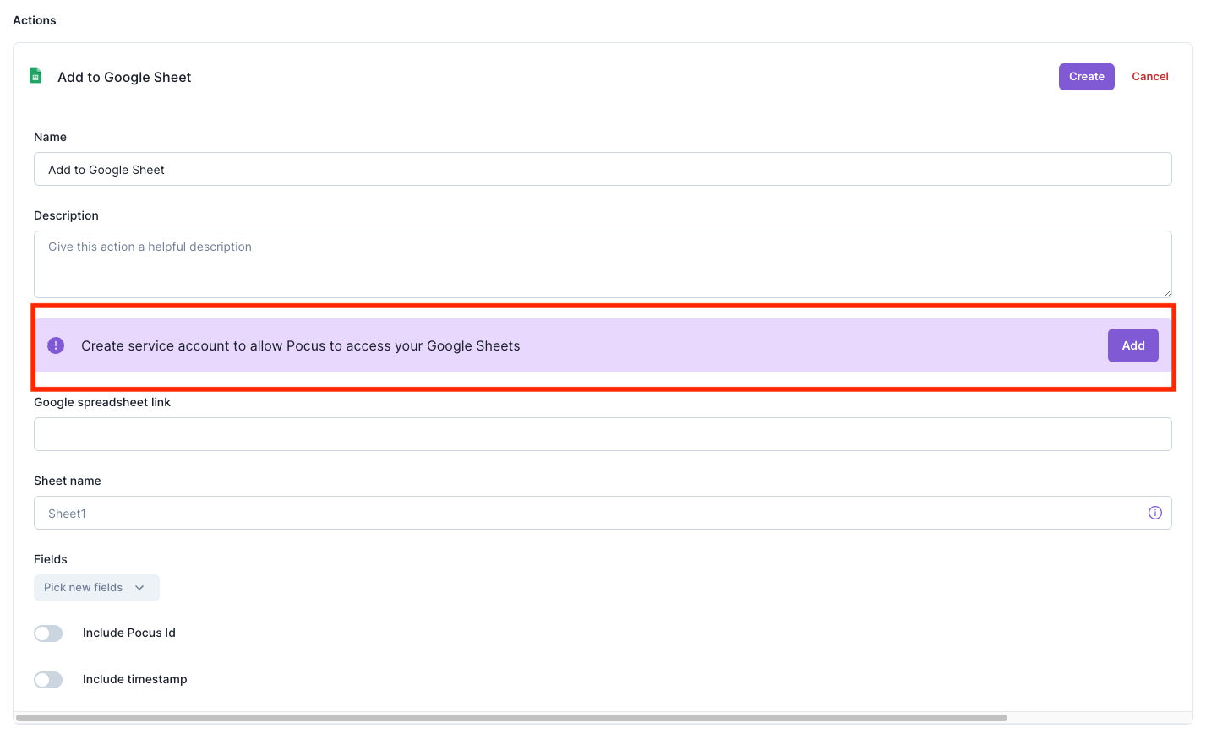Click the 'Fields' label
Screen dimensions: 1206x734
click(x=51, y=559)
